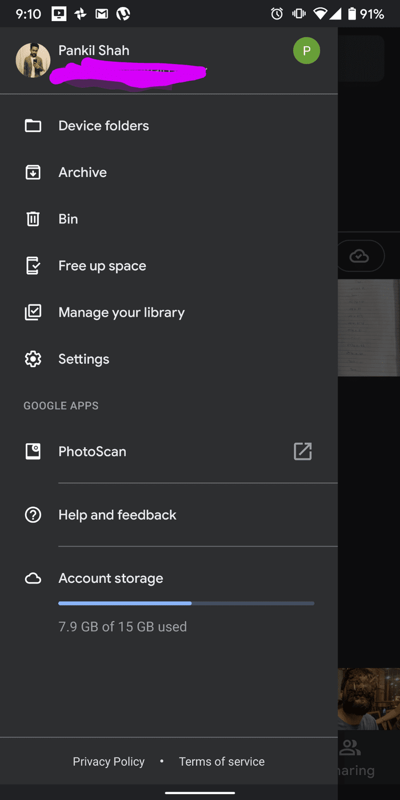Tap the uTorrent notification icon in status bar
400x800 pixels.
click(x=123, y=14)
